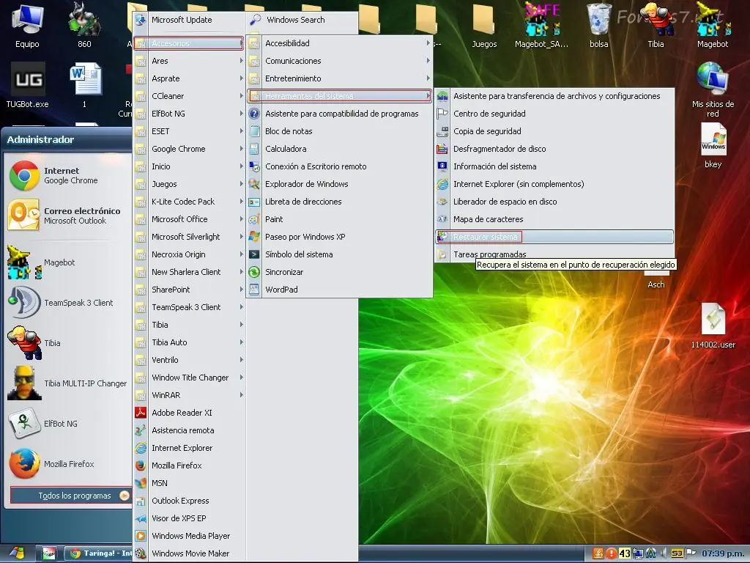Open the Accesibilidad submenu

click(339, 43)
